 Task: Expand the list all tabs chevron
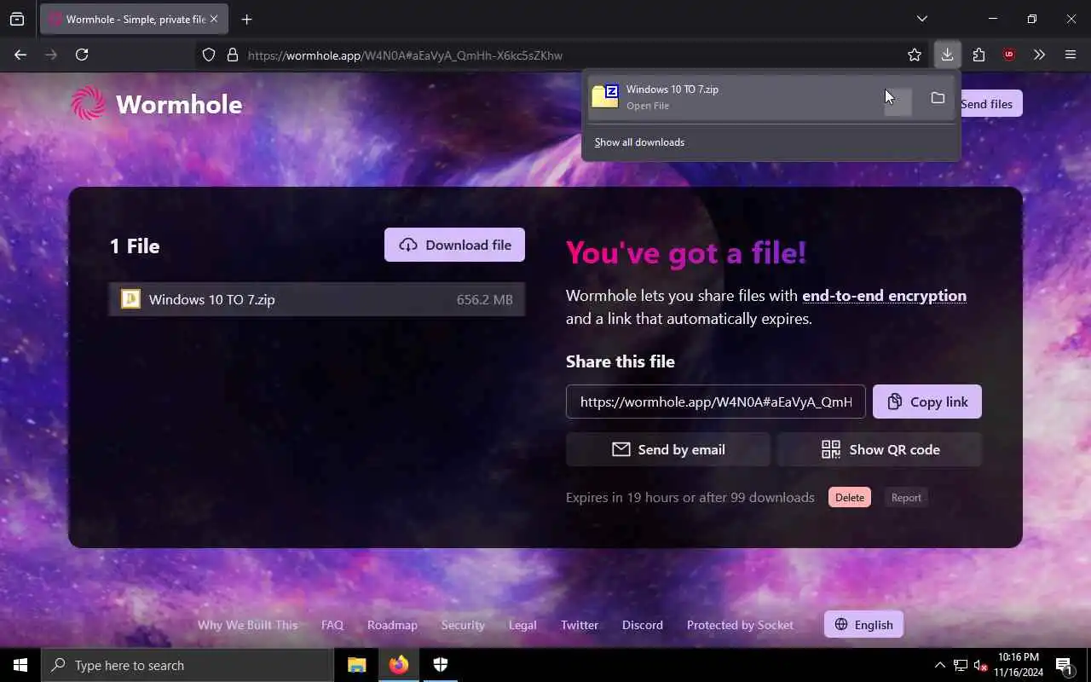pos(921,19)
